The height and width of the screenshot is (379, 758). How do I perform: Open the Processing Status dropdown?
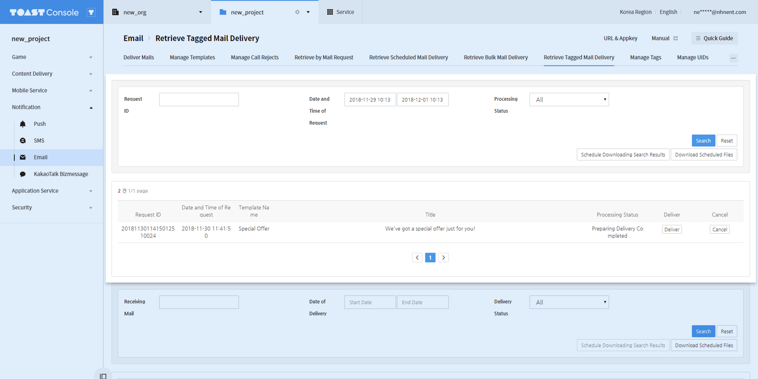pyautogui.click(x=569, y=99)
